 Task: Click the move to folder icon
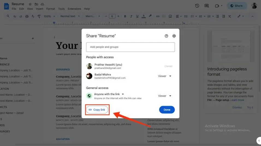[36, 4]
